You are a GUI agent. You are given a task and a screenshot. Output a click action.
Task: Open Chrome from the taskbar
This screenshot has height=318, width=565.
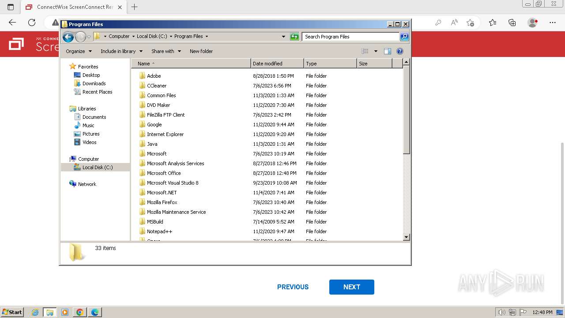79,312
